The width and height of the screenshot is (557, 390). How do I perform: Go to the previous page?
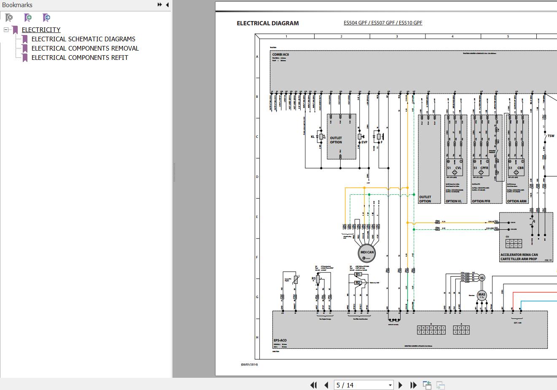click(326, 385)
